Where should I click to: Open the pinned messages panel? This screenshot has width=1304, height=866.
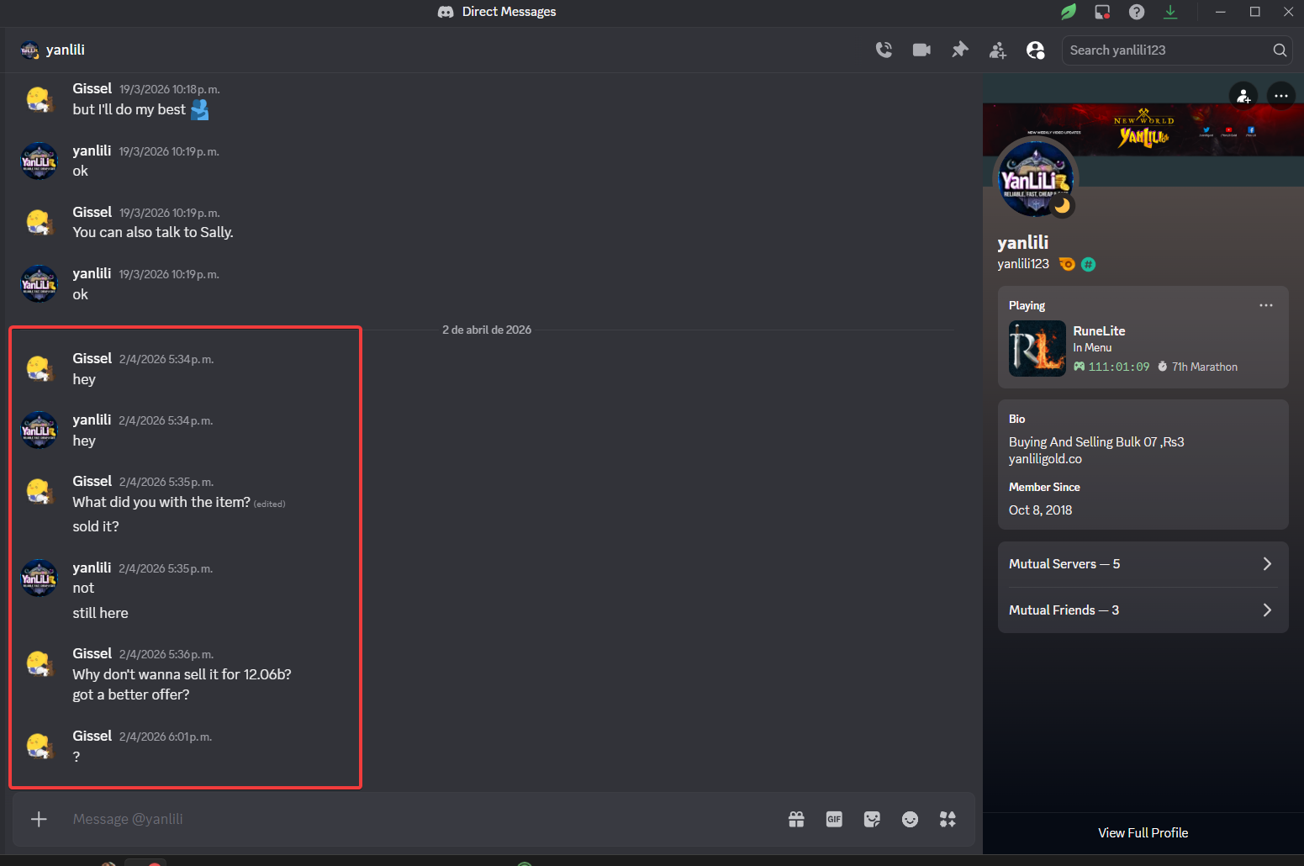point(959,50)
